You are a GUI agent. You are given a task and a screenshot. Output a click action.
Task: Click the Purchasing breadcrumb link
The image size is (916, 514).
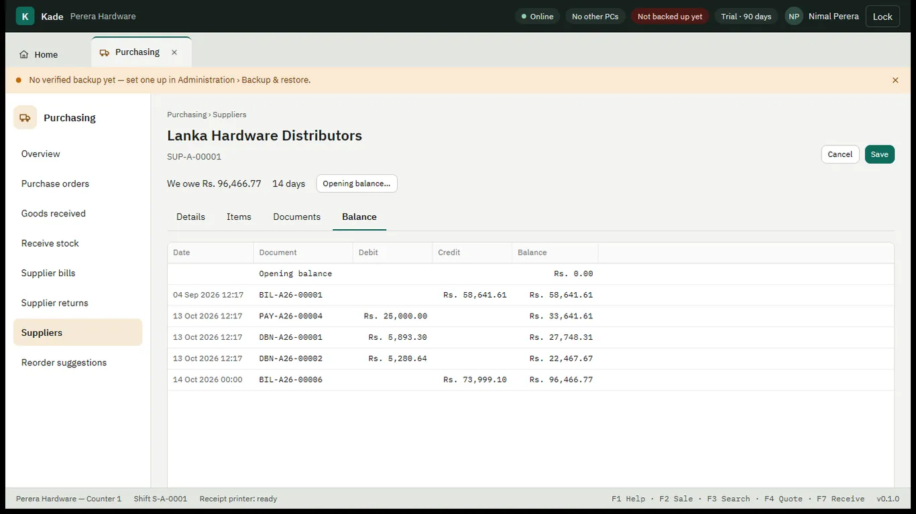(x=186, y=115)
